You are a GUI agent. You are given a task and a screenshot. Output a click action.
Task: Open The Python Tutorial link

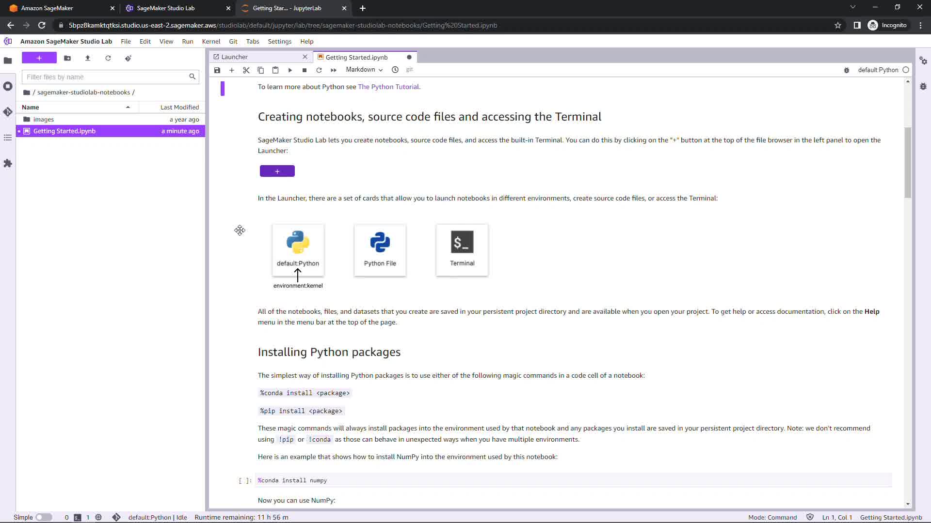(x=388, y=87)
